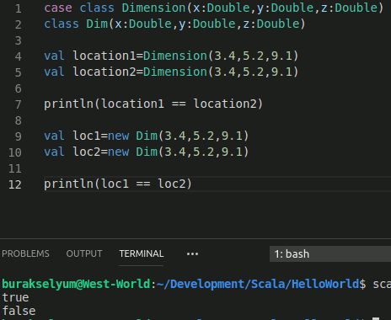This screenshot has height=320, width=391.
Task: Open the '1: bash' terminal selector dropdown
Action: coord(330,254)
